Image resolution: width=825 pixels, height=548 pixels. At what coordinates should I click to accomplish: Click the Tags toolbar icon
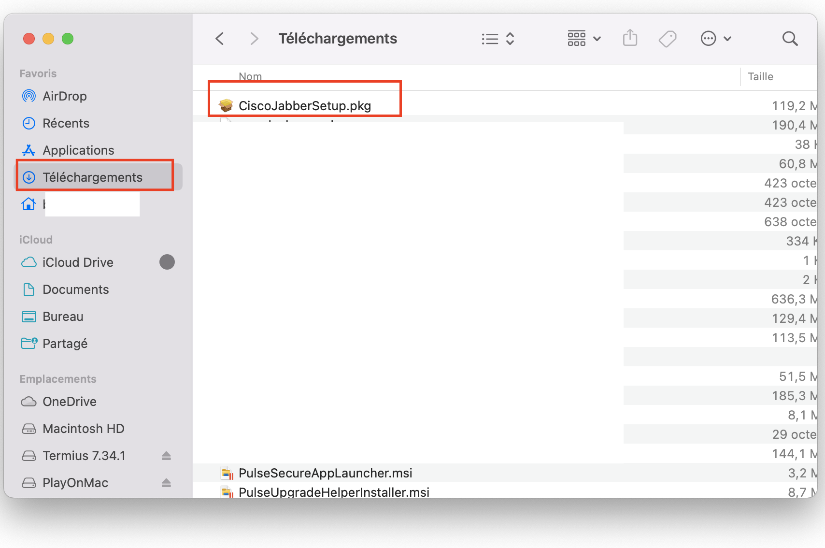pos(668,39)
